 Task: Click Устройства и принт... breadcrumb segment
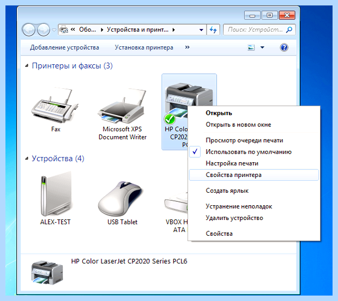click(x=137, y=29)
